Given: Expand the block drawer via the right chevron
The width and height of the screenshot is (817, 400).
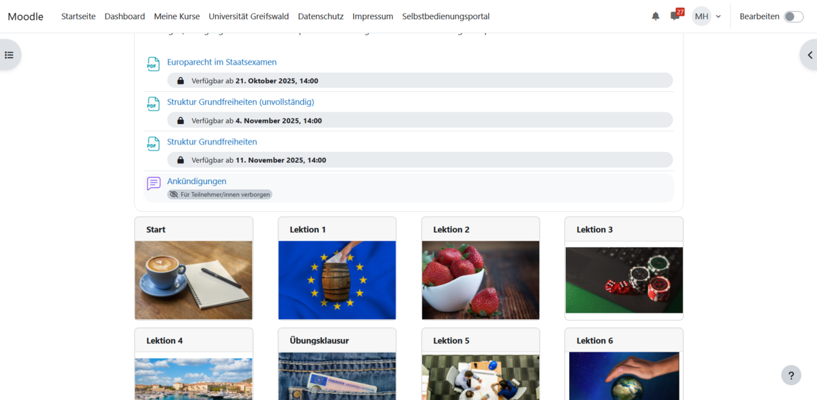Looking at the screenshot, I should (810, 55).
